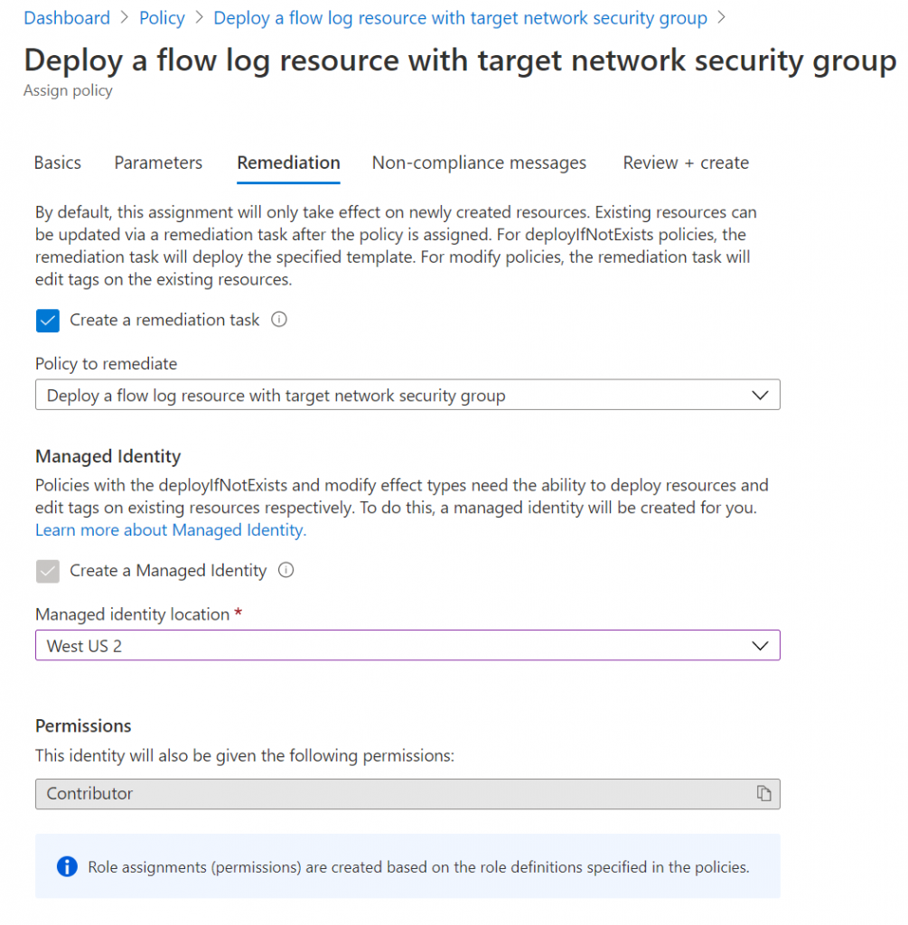Click the Contributor permissions field
Image resolution: width=908 pixels, height=925 pixels.
pos(388,793)
